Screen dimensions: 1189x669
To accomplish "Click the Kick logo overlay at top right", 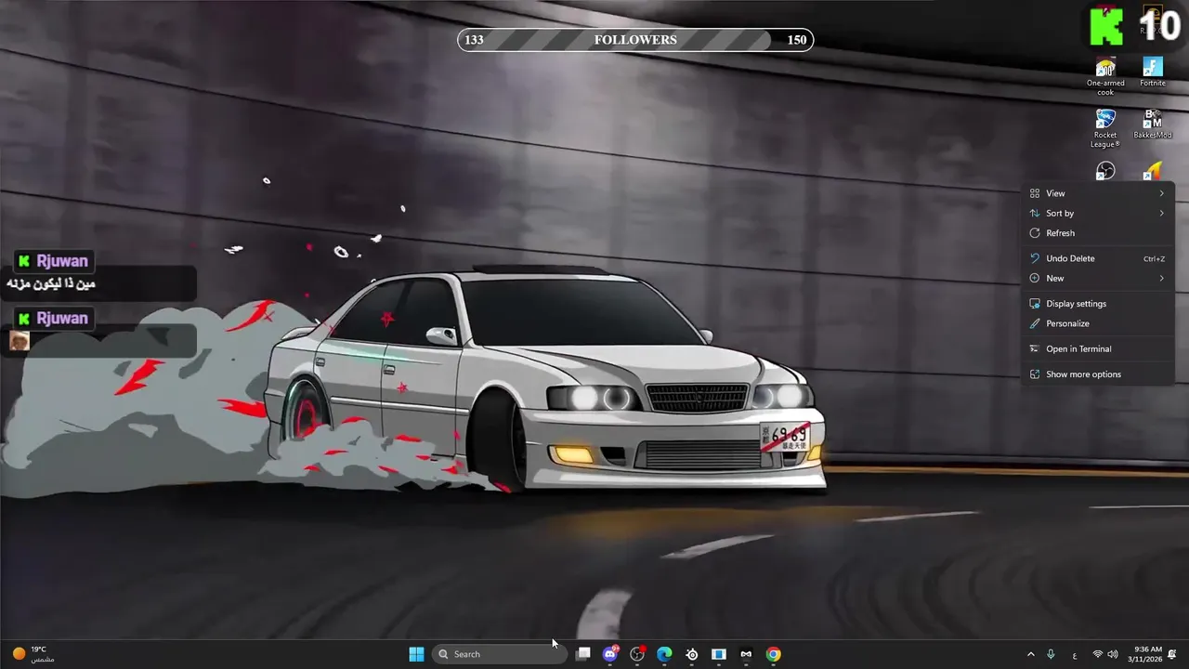I will click(1106, 27).
